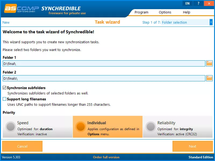Open the Help menu

[x=187, y=12]
